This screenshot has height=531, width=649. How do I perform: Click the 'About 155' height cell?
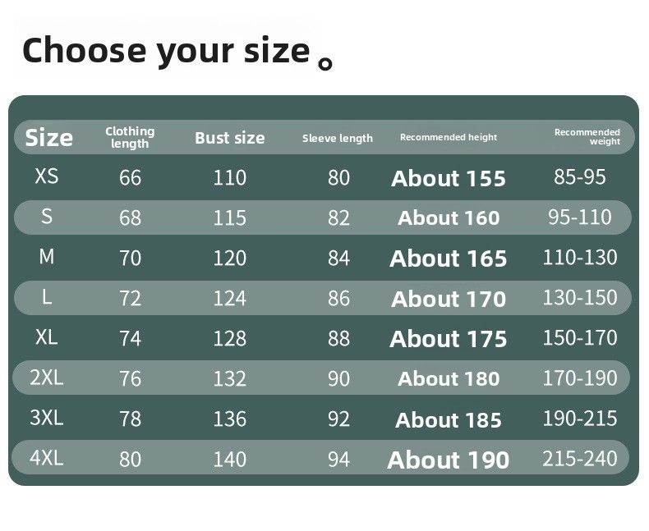point(449,178)
